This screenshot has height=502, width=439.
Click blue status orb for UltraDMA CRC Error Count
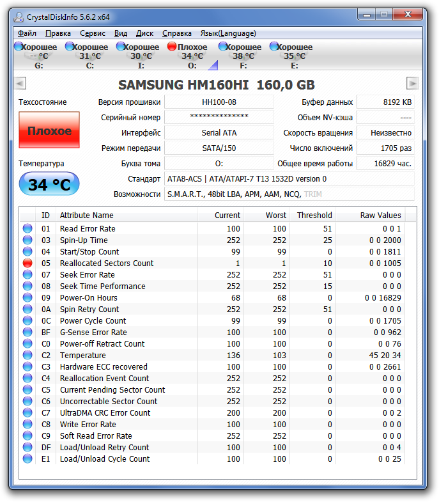point(27,412)
